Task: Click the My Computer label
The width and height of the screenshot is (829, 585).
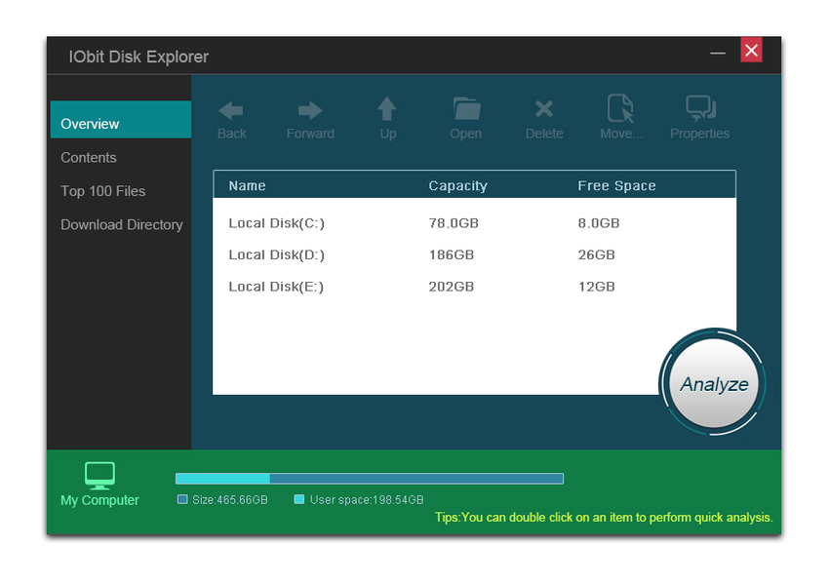Action: click(x=99, y=500)
